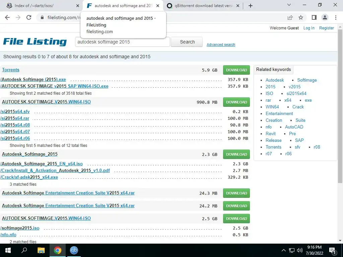Select the autodesk and softimage and 2015 tab

coord(123,6)
